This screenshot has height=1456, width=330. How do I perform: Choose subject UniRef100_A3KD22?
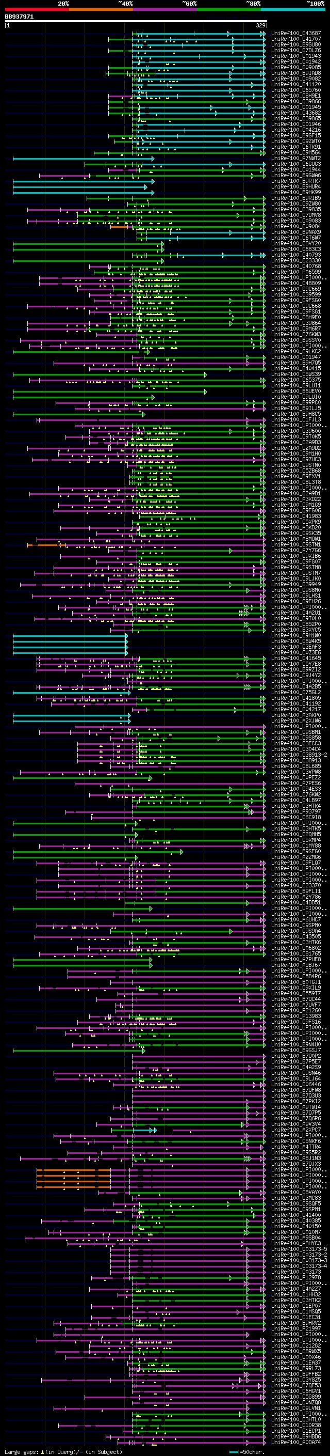(x=296, y=499)
